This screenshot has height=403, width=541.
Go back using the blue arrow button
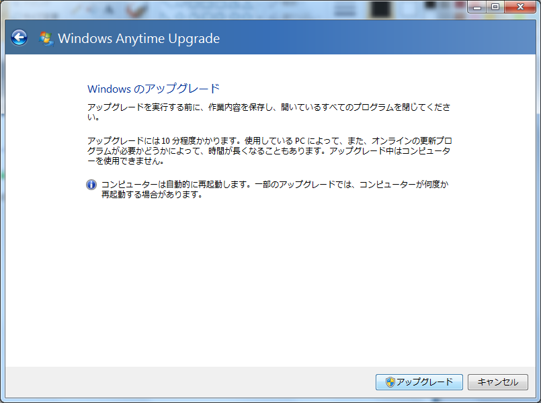(19, 38)
